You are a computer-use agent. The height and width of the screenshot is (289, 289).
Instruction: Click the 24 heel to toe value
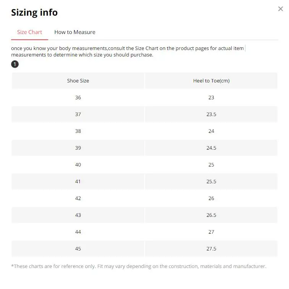coord(211,131)
